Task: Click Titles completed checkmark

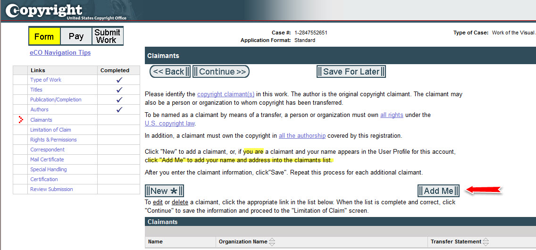Action: [x=119, y=90]
